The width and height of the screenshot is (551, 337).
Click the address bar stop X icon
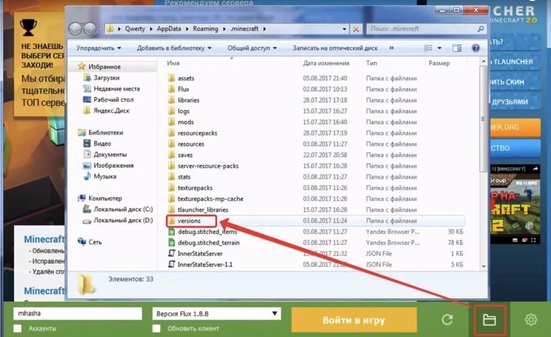pos(355,29)
